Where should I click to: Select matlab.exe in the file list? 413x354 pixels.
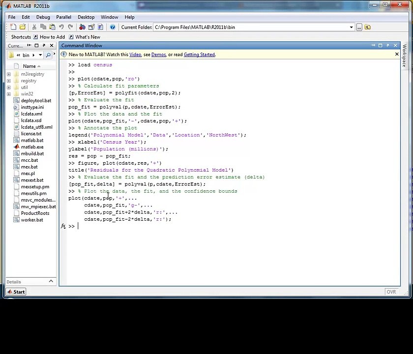click(x=32, y=147)
